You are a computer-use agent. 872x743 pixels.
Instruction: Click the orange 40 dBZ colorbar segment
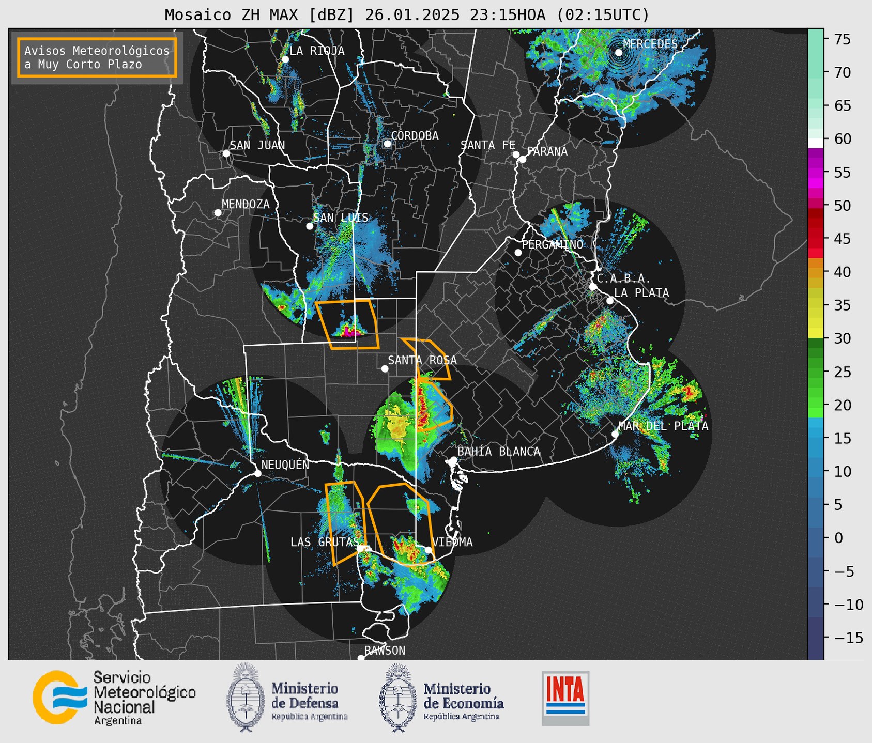(x=816, y=272)
